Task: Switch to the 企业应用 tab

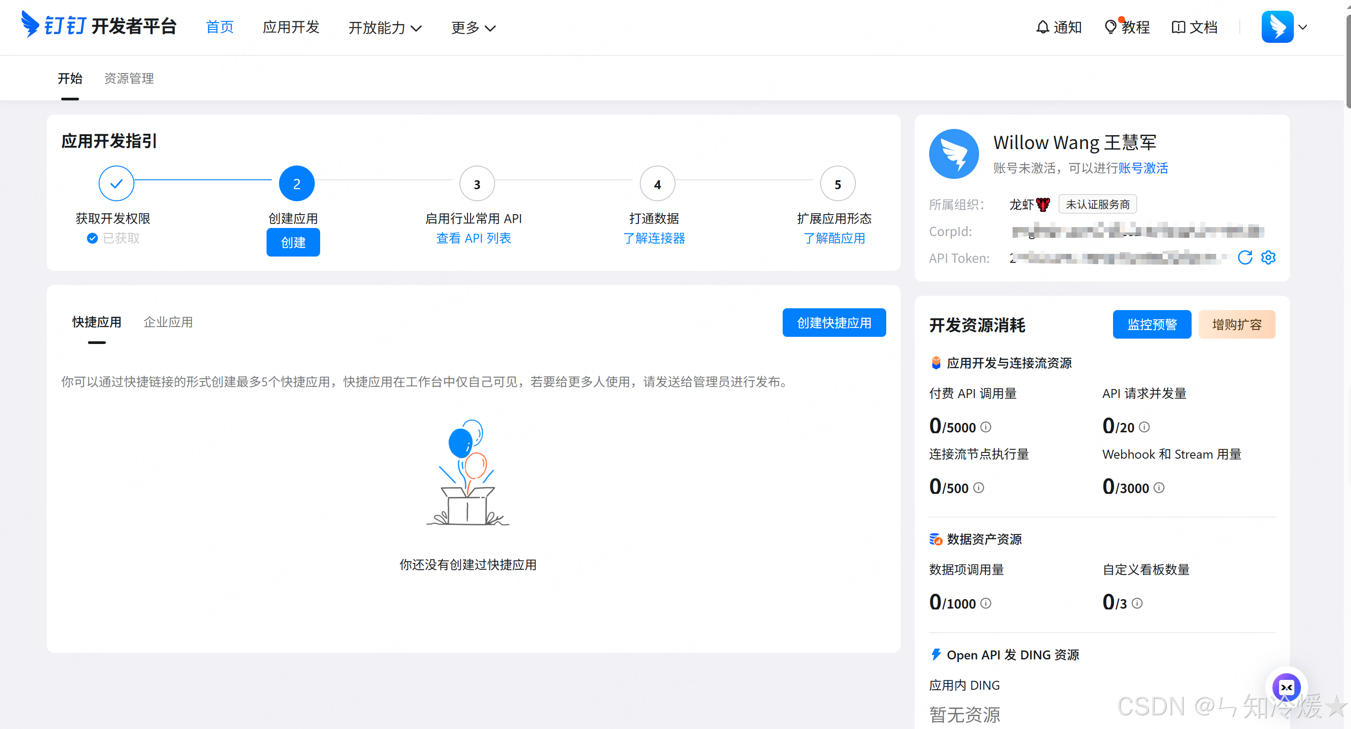Action: 168,322
